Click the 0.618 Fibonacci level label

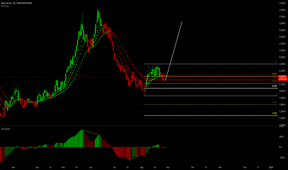274,81
